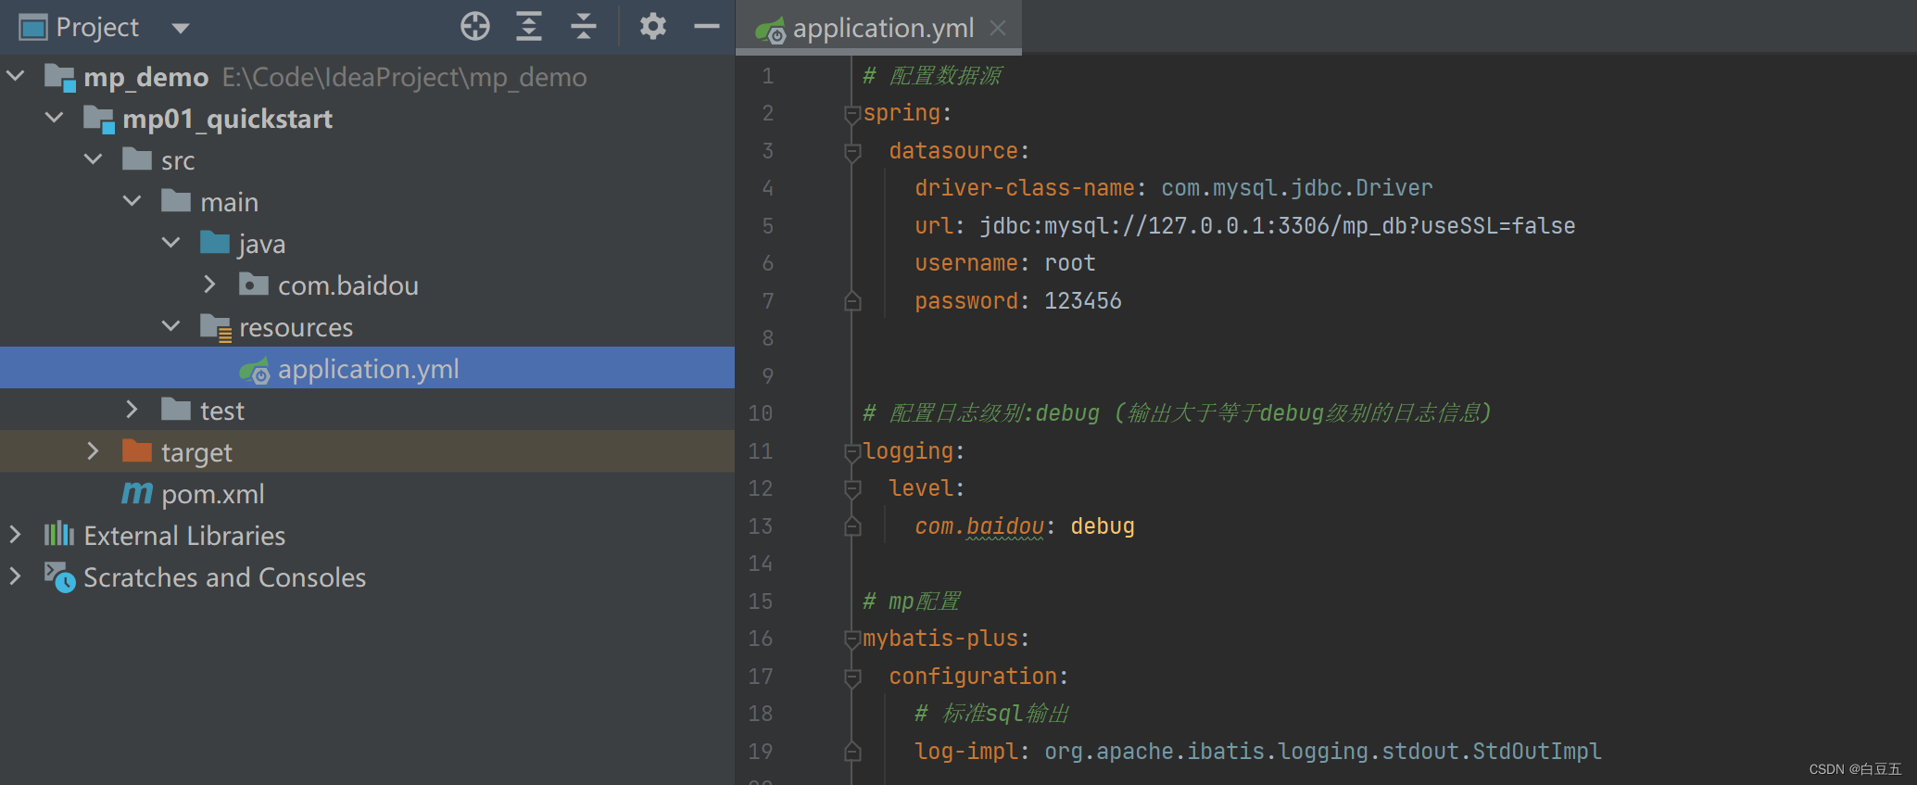Click the orange target folder icon
Image resolution: width=1917 pixels, height=785 pixels.
pyautogui.click(x=137, y=451)
